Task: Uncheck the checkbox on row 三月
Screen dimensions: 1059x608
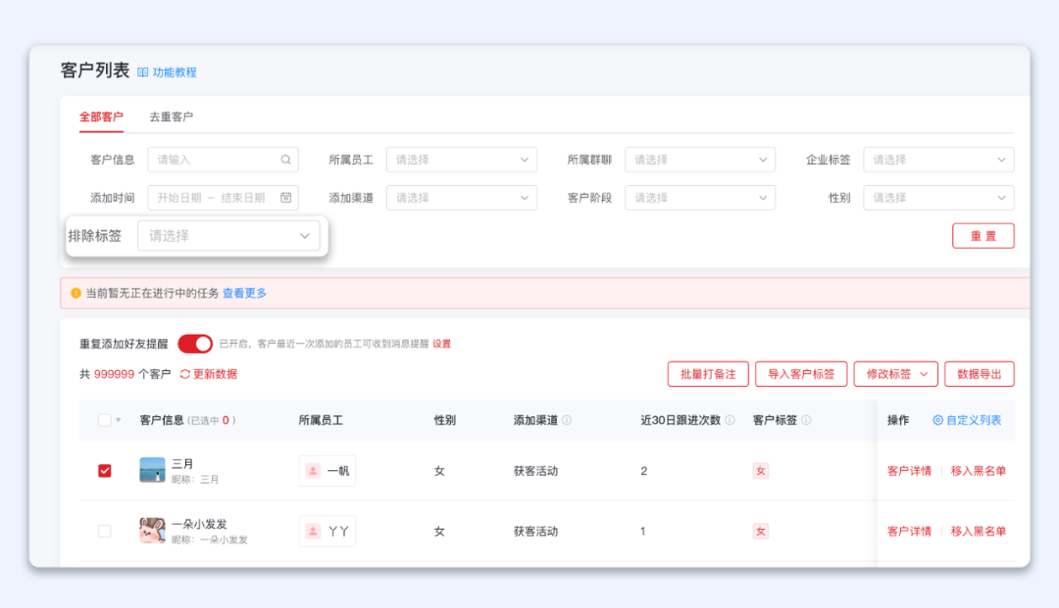Action: pos(104,470)
